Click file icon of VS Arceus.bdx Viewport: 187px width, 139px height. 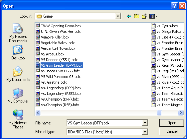(x=38, y=54)
